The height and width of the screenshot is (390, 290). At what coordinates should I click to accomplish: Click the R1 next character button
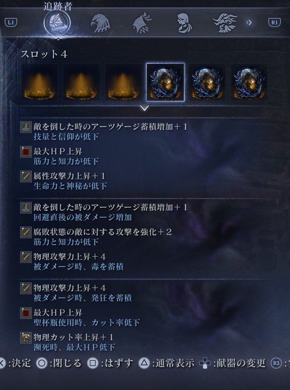(x=274, y=22)
